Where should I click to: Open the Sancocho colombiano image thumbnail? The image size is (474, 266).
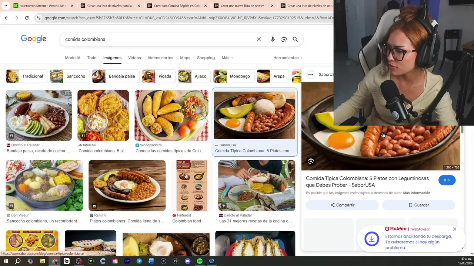pyautogui.click(x=44, y=185)
